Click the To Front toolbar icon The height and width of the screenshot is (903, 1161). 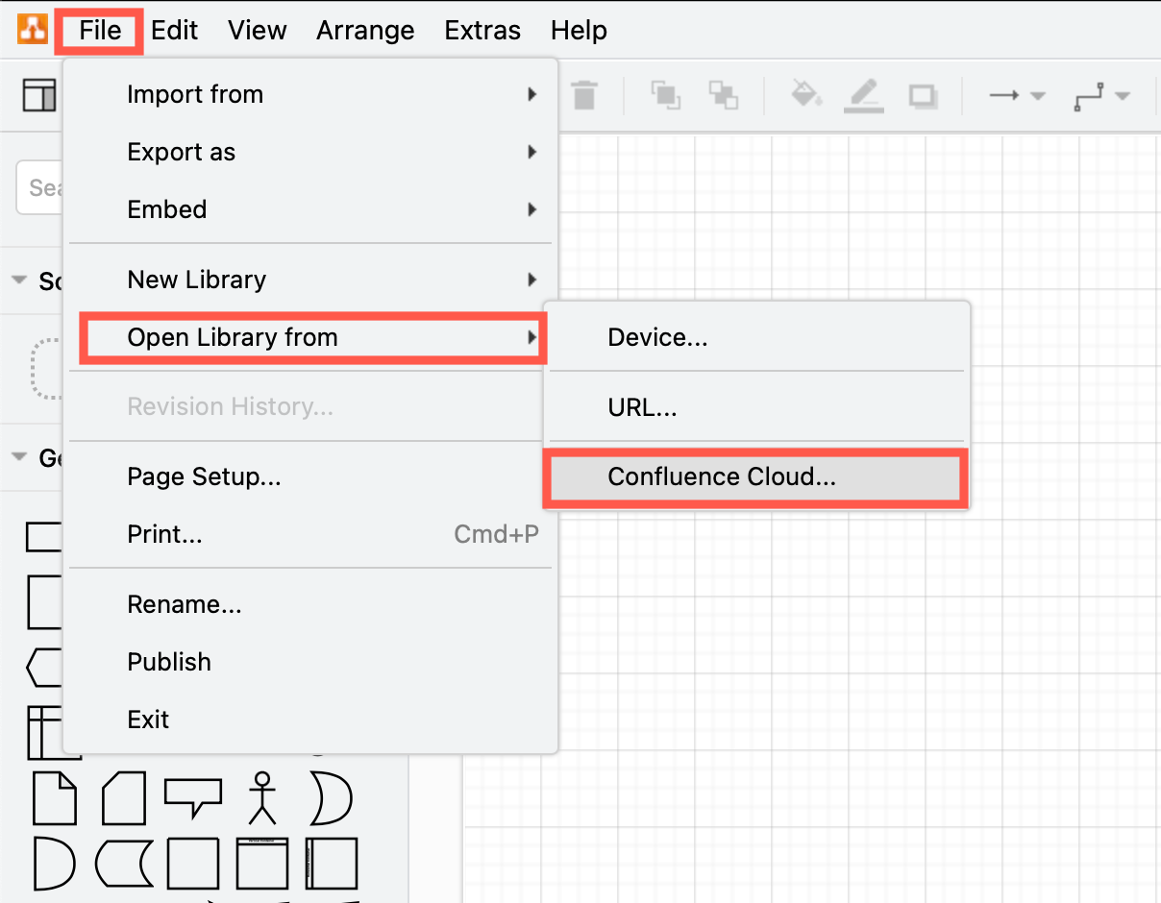coord(667,95)
